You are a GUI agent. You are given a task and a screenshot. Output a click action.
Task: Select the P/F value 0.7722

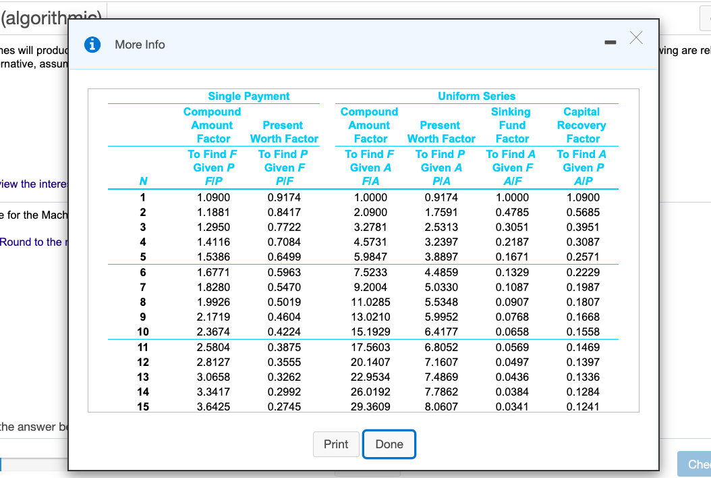[284, 227]
